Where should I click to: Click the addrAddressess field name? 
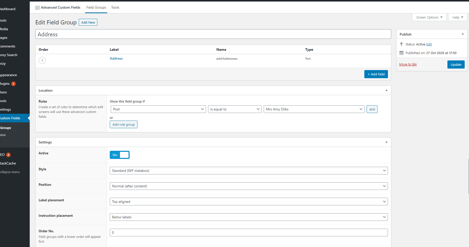click(x=227, y=59)
